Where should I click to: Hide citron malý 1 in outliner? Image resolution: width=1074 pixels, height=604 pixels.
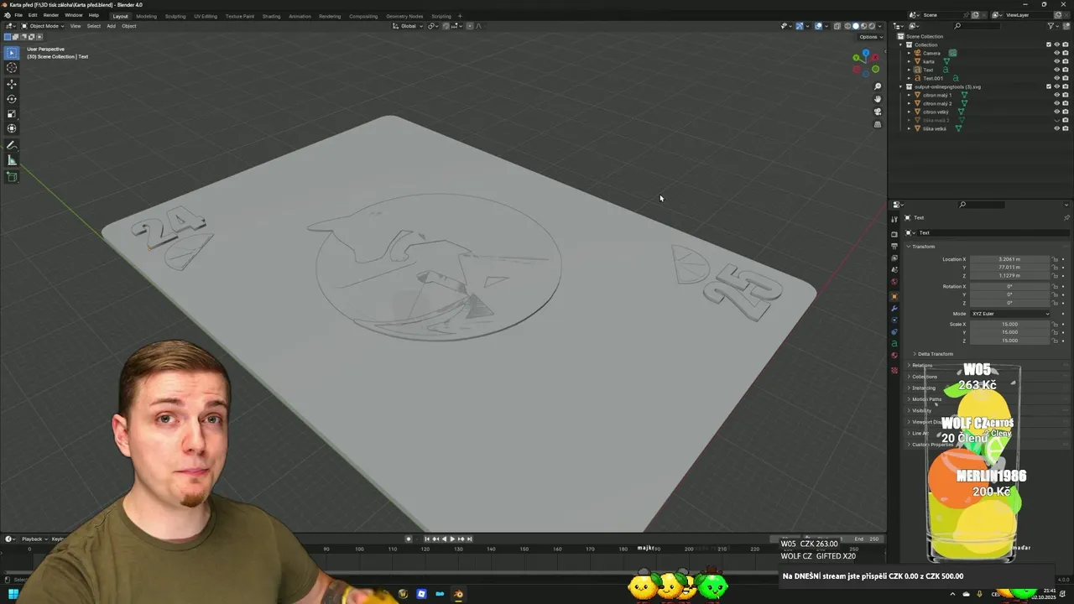[x=1057, y=95]
